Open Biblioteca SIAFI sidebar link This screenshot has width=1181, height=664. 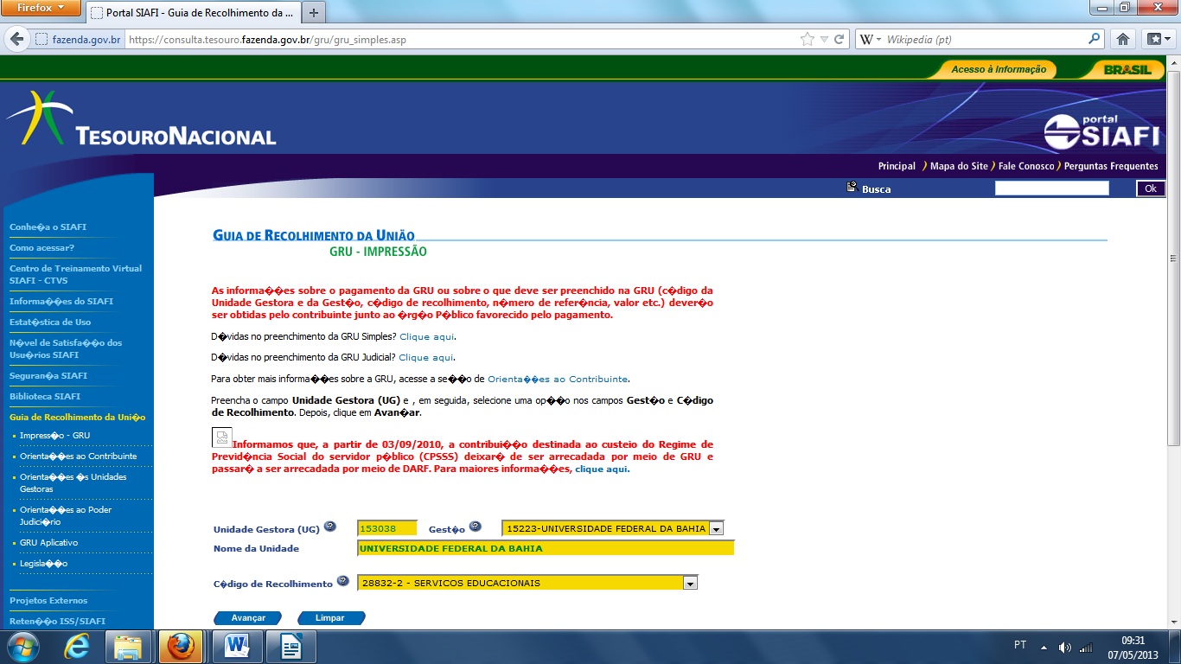click(45, 397)
